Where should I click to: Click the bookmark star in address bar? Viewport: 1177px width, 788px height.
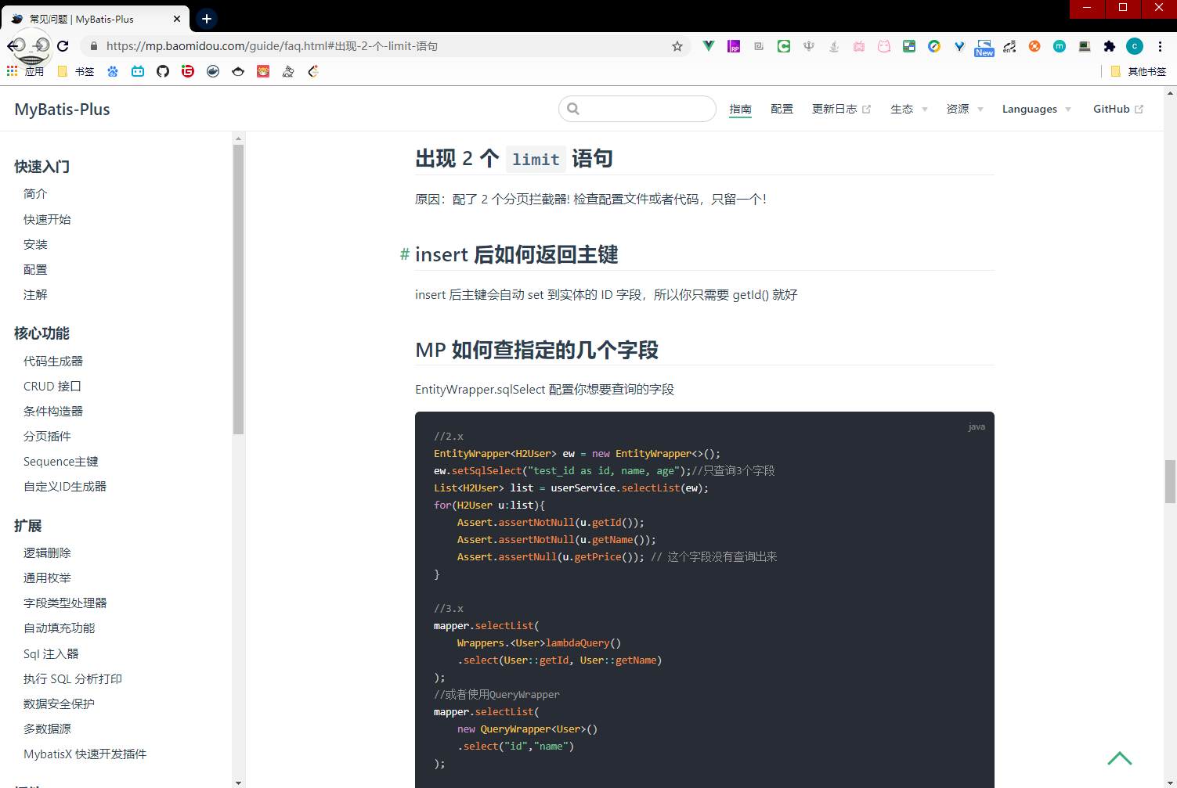(677, 46)
